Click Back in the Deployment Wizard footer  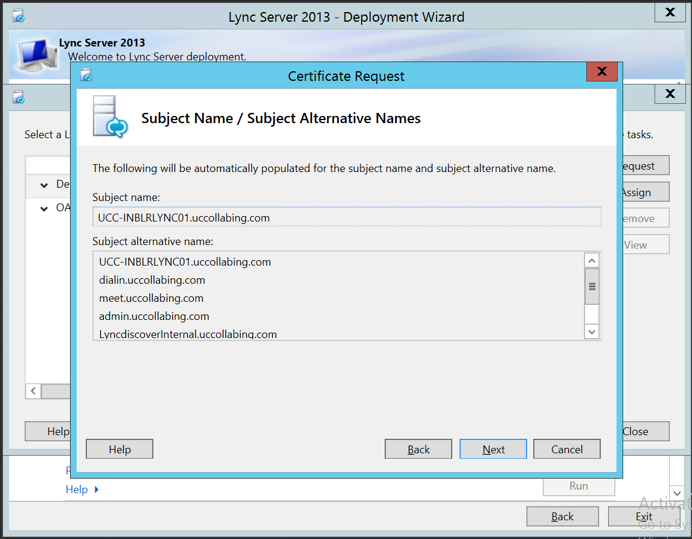(562, 516)
